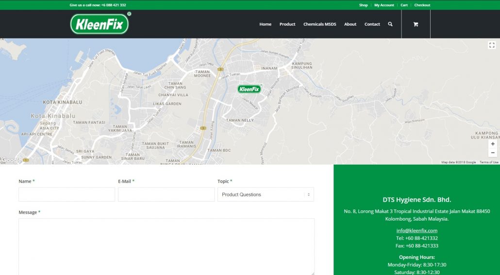Open the search magnifier icon
Image resolution: width=500 pixels, height=275 pixels.
click(x=390, y=24)
